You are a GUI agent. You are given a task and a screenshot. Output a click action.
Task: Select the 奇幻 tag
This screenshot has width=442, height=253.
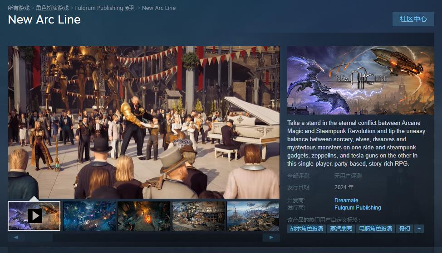point(404,229)
